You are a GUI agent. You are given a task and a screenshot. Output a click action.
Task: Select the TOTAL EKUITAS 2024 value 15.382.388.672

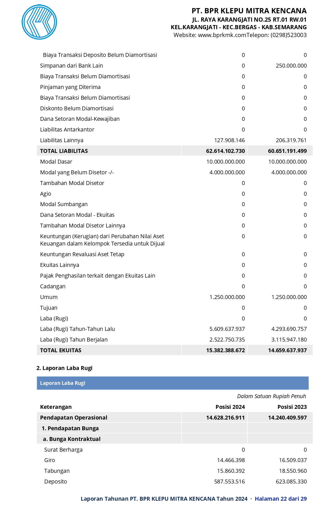pyautogui.click(x=225, y=350)
